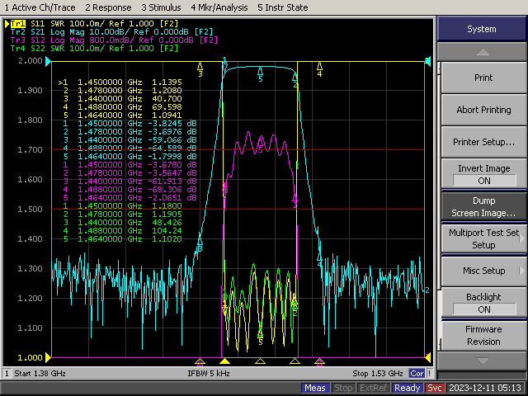Expand the Misc Setup submenu

[x=483, y=271]
